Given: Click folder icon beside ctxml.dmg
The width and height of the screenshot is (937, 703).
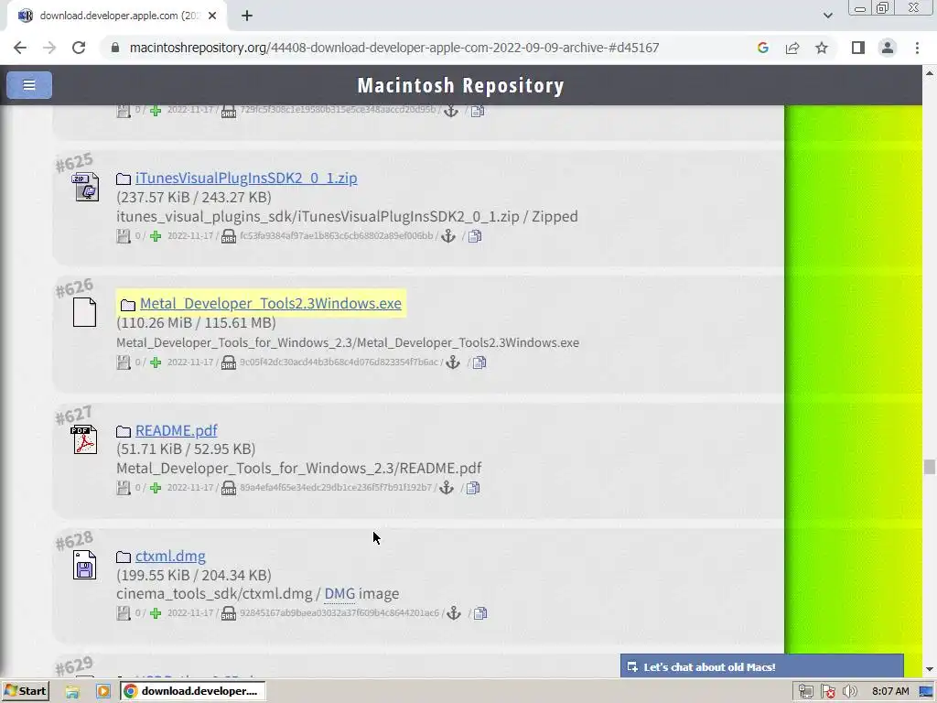Looking at the screenshot, I should click(124, 557).
